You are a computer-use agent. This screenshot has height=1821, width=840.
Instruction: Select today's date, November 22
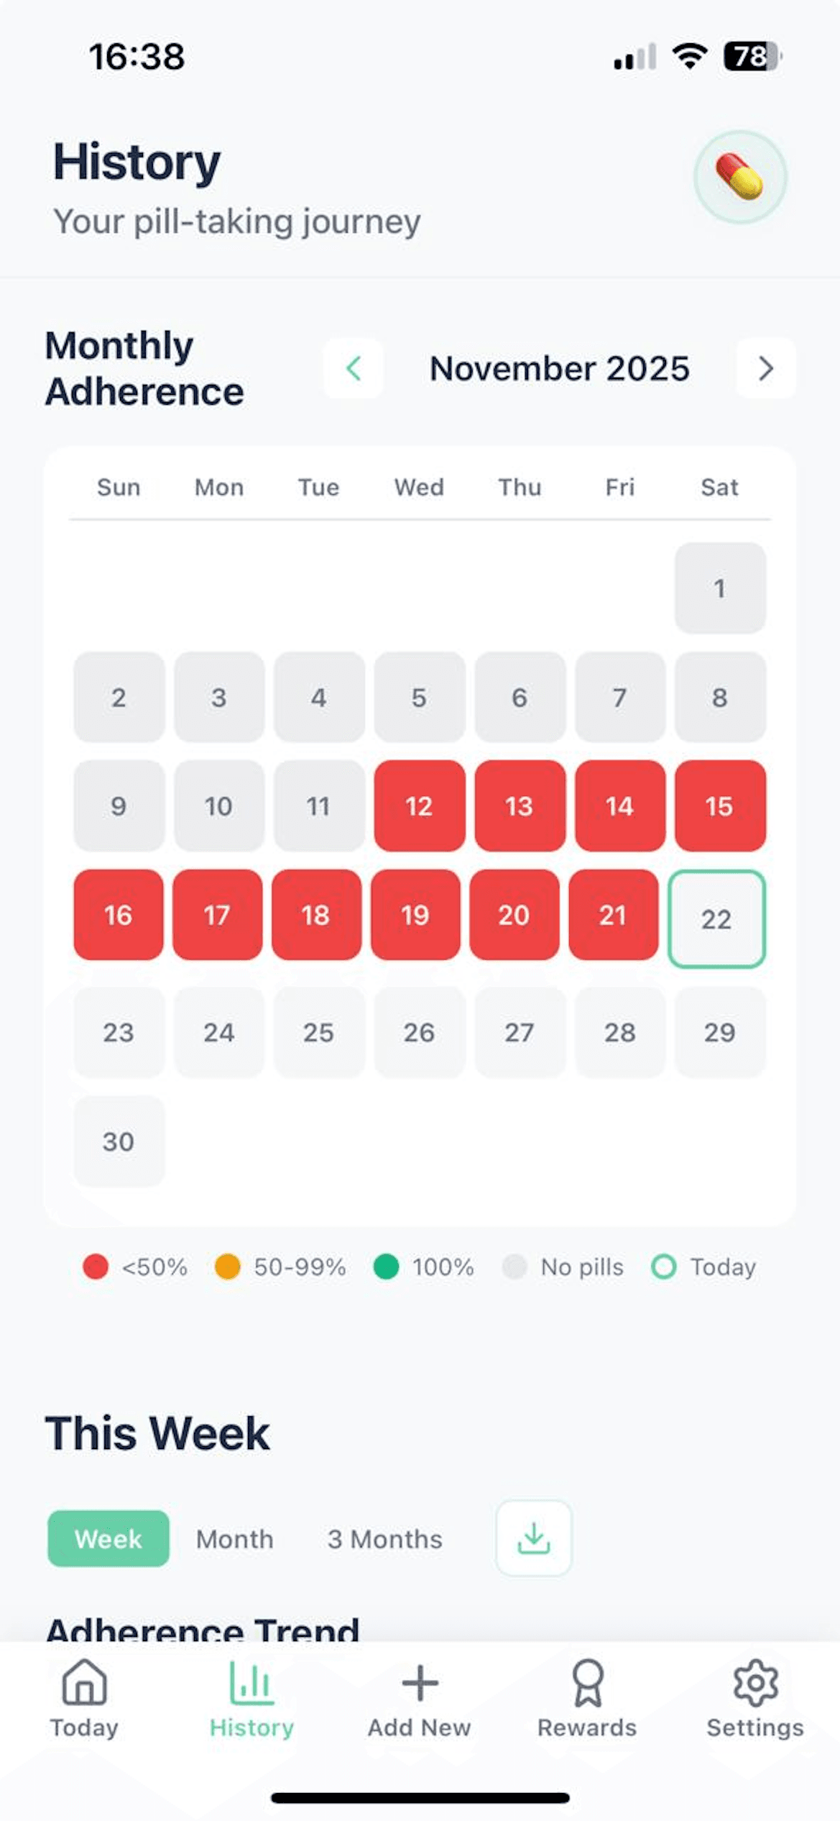click(716, 918)
